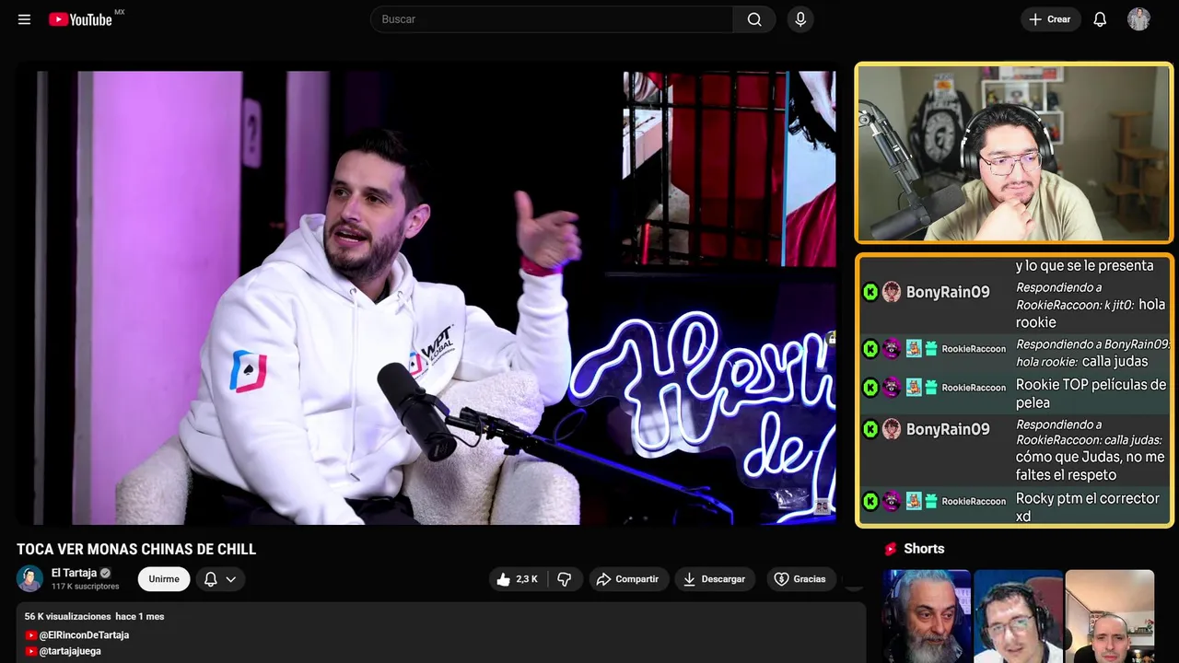Viewport: 1179px width, 663px height.
Task: Click the video player to pause
Action: [x=426, y=297]
